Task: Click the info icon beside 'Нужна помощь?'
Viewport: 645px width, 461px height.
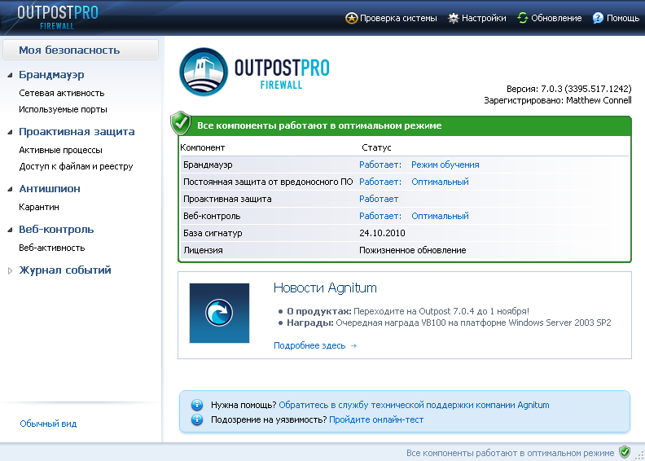Action: coord(196,405)
